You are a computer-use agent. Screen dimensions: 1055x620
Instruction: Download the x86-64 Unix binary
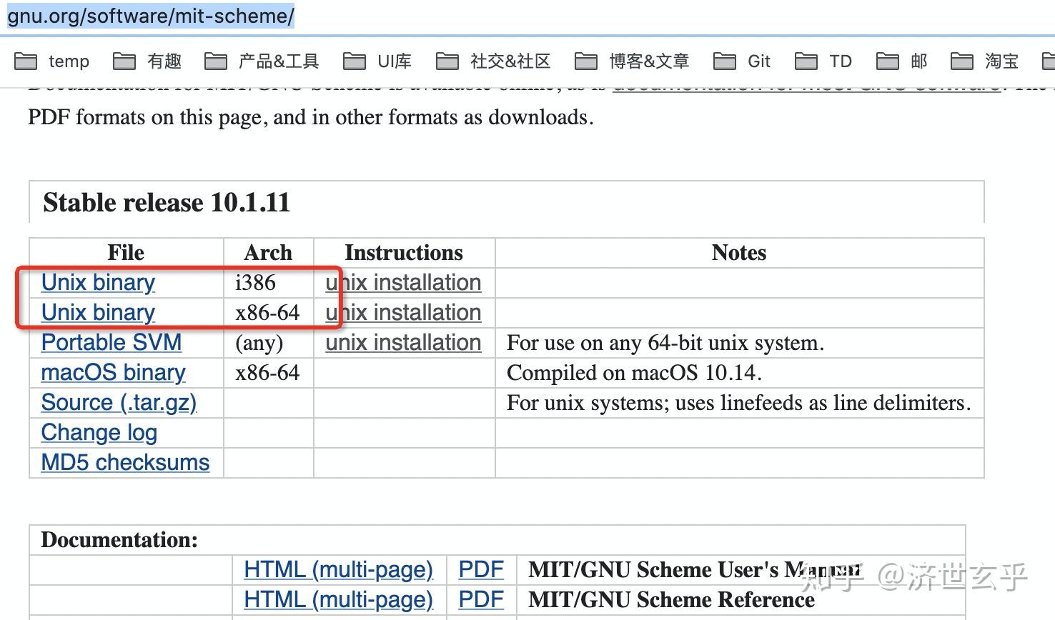(98, 312)
